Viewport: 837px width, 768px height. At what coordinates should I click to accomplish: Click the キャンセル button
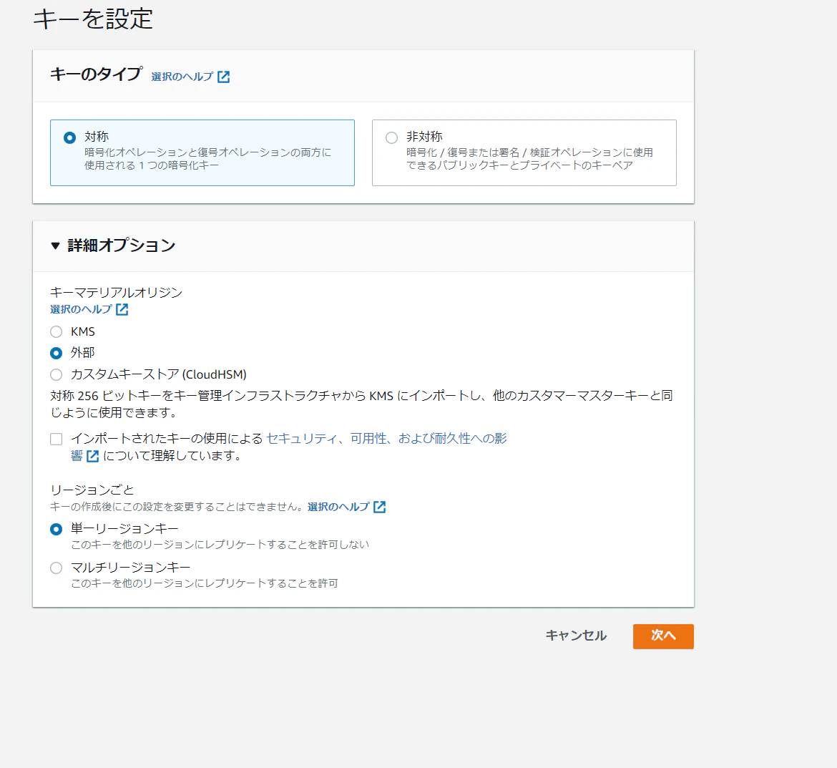(x=576, y=636)
